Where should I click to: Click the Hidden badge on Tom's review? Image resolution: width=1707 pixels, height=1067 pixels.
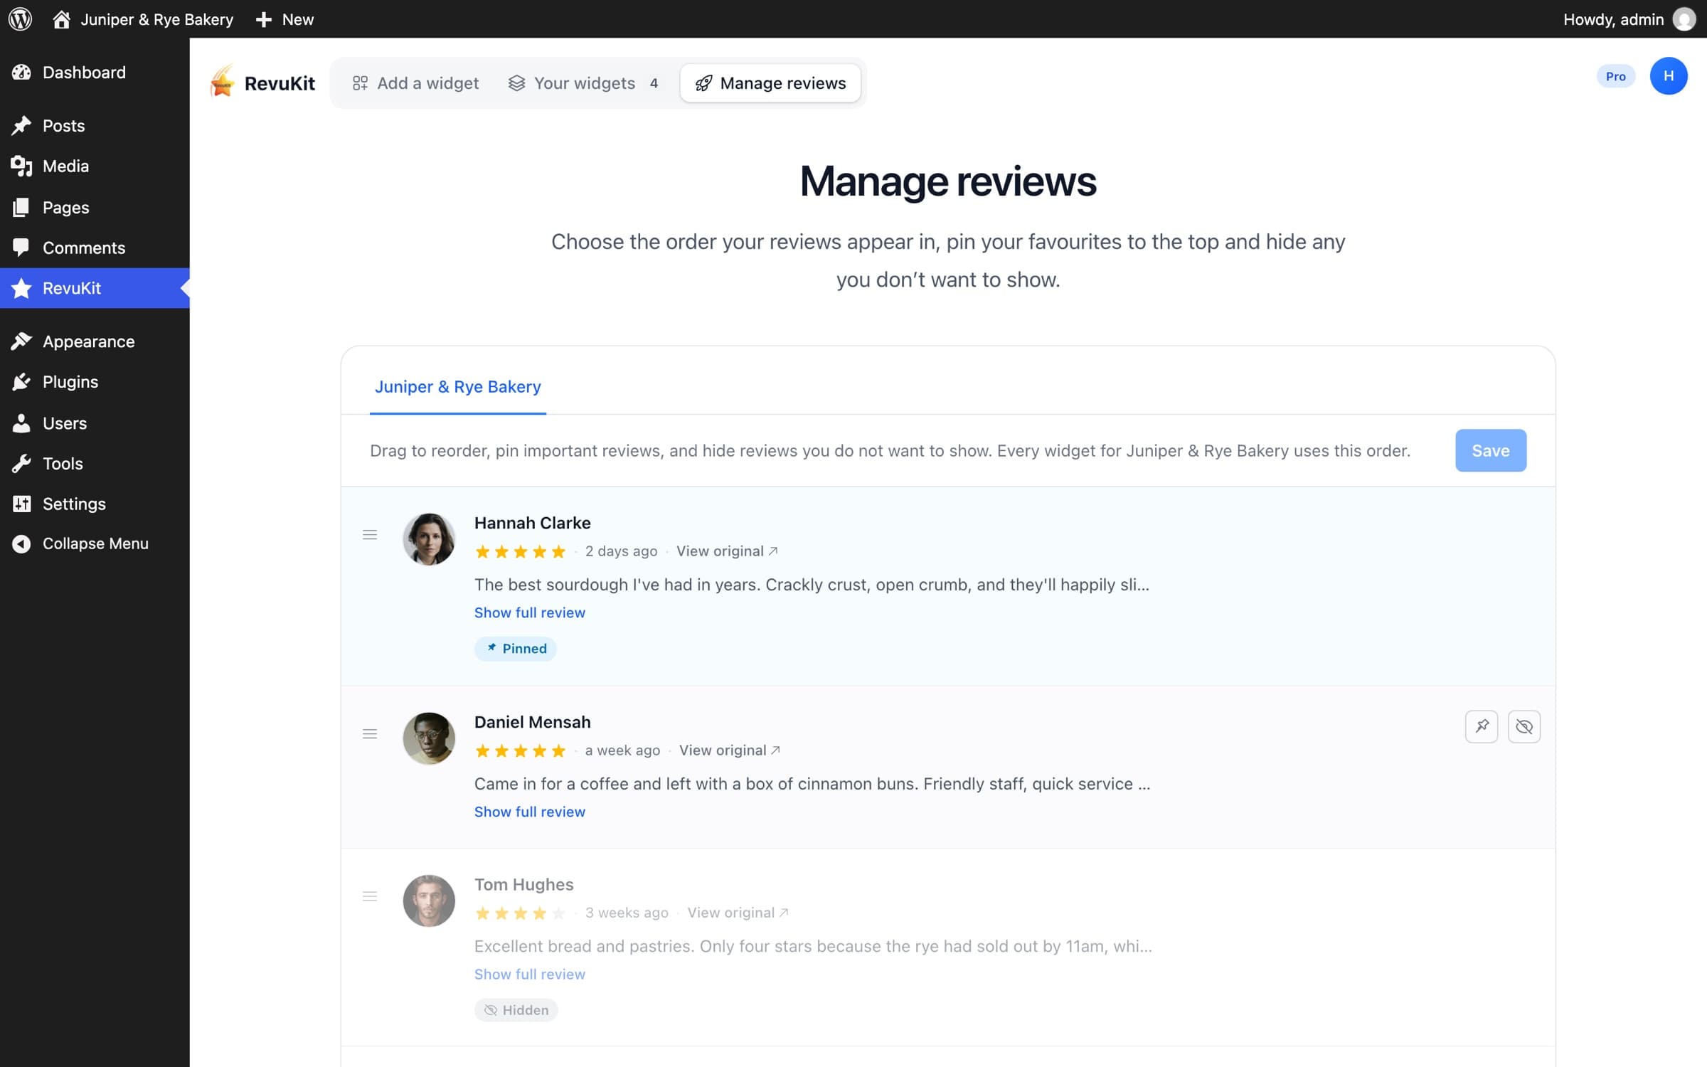516,1010
